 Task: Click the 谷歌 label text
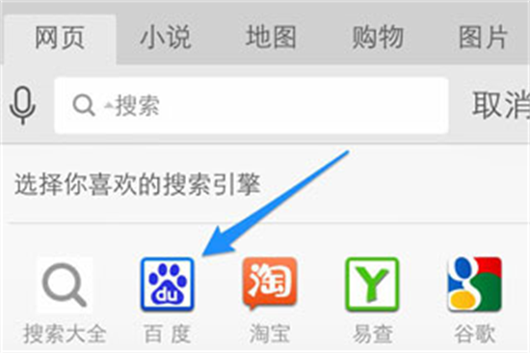pyautogui.click(x=474, y=334)
